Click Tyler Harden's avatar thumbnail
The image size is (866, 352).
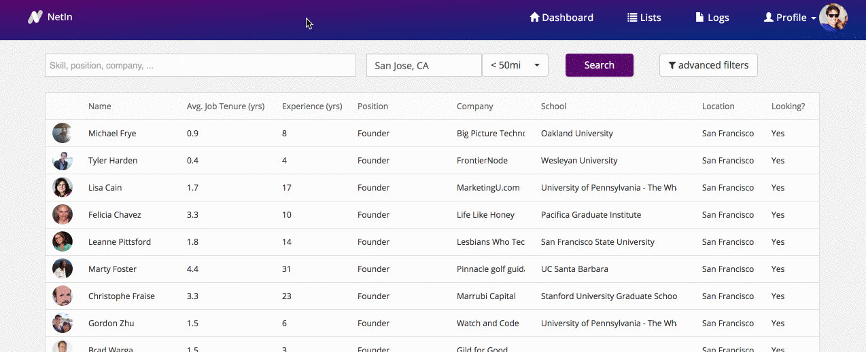coord(63,161)
